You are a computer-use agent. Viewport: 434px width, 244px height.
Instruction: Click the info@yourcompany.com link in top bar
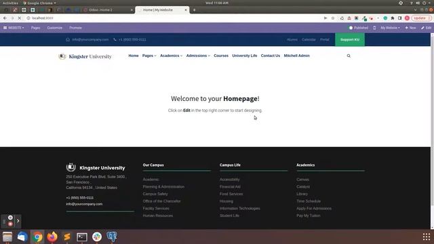click(x=90, y=39)
